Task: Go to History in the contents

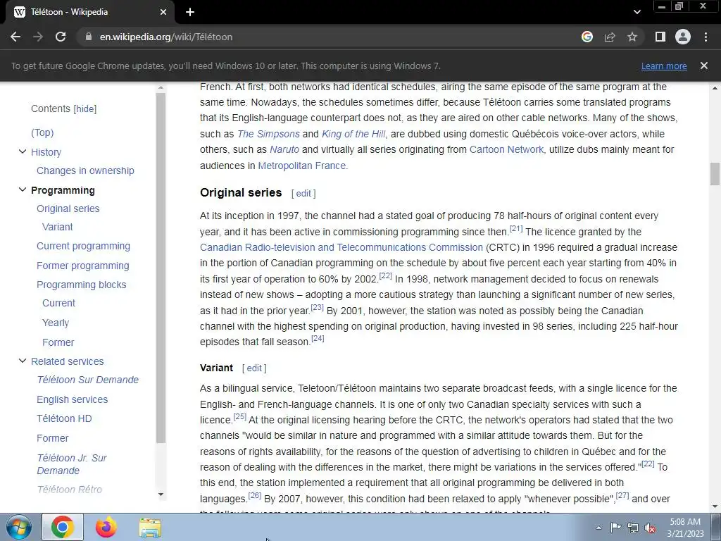Action: pyautogui.click(x=46, y=152)
